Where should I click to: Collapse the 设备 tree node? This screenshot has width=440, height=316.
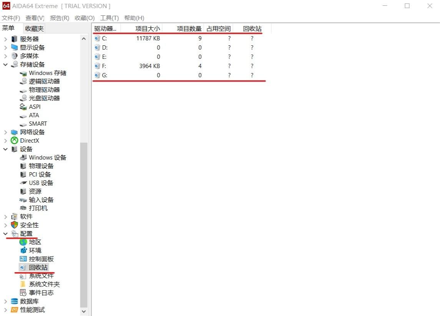click(x=5, y=149)
